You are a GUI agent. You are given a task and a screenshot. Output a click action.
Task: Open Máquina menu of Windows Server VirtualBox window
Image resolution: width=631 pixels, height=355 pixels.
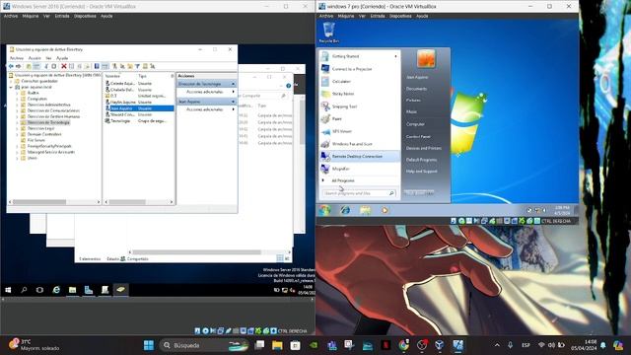(x=31, y=16)
